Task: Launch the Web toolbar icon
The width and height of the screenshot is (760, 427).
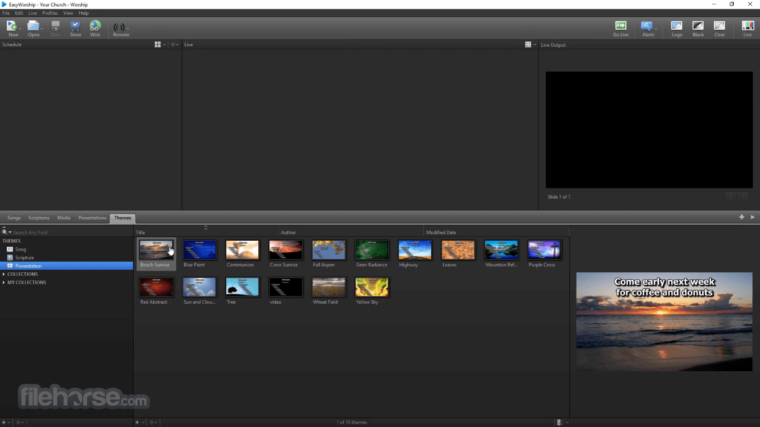Action: pos(95,26)
